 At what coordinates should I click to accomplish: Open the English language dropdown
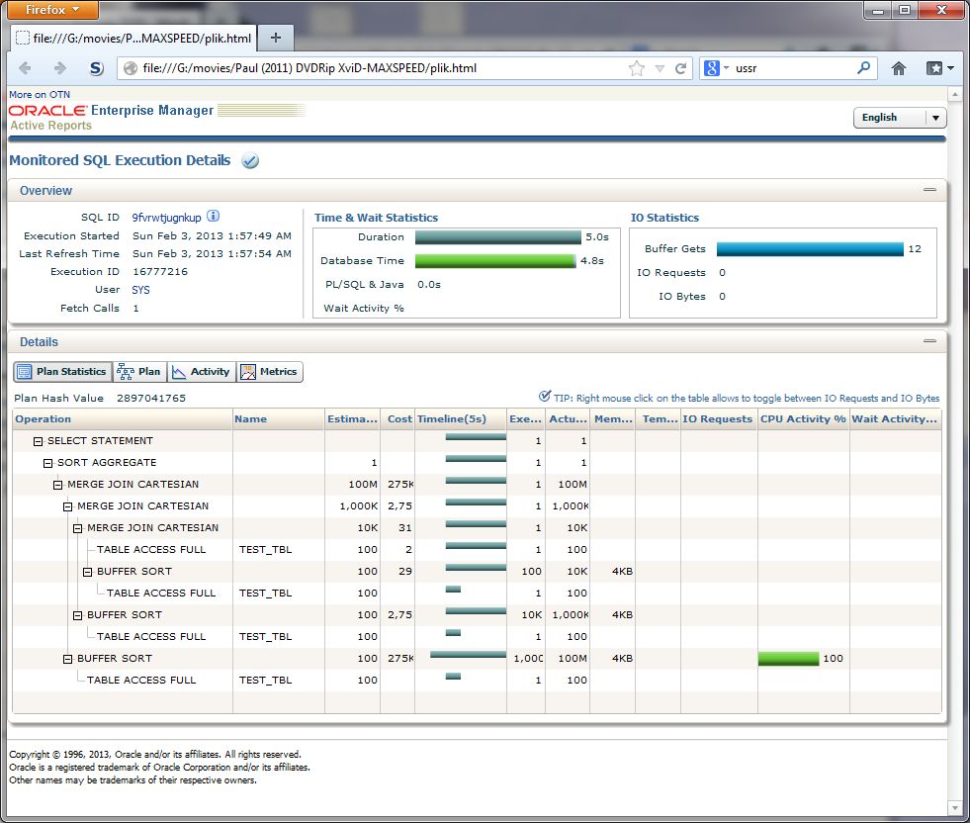pos(900,118)
